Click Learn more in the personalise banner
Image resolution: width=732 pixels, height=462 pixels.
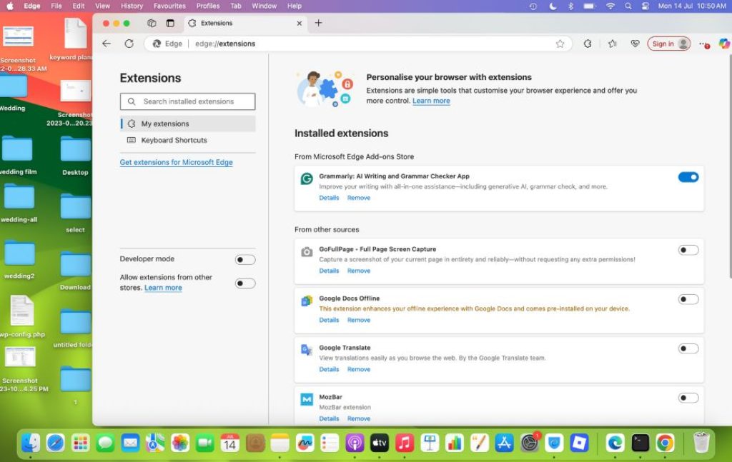click(431, 101)
